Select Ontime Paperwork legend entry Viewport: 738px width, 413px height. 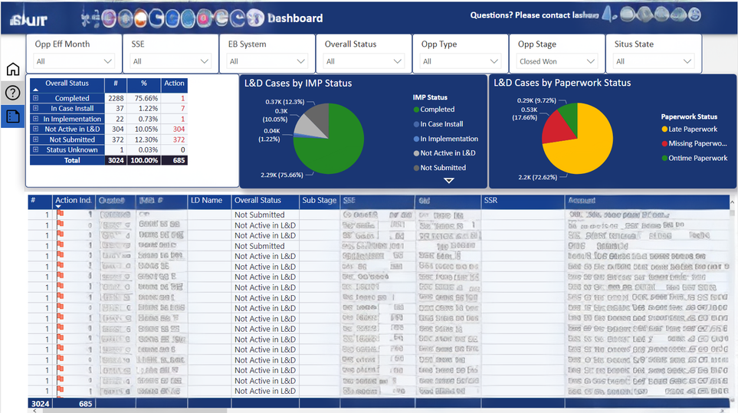point(694,158)
